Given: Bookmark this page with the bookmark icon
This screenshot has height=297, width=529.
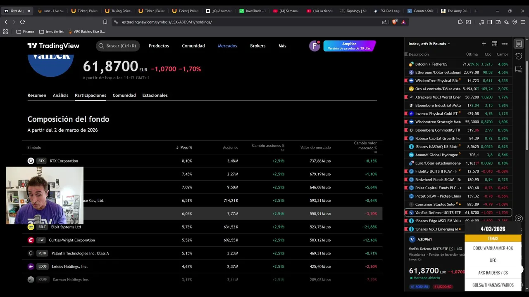Looking at the screenshot, I should tap(105, 22).
